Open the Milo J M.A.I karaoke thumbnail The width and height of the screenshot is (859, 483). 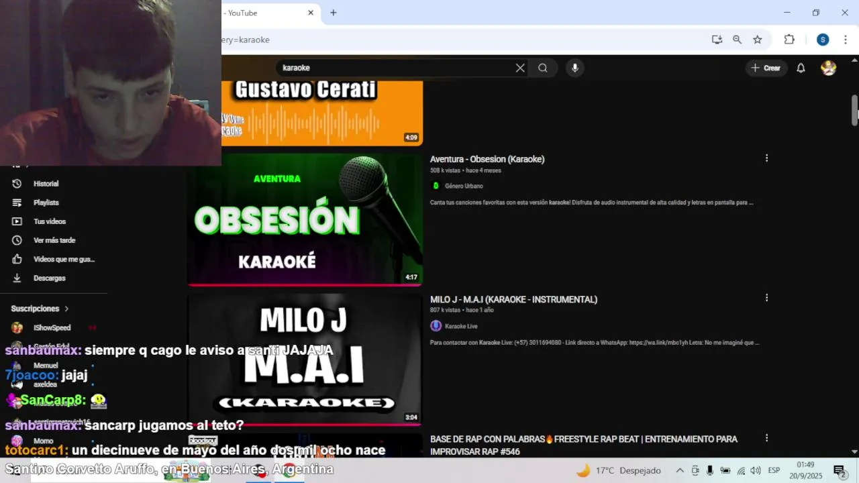[305, 359]
